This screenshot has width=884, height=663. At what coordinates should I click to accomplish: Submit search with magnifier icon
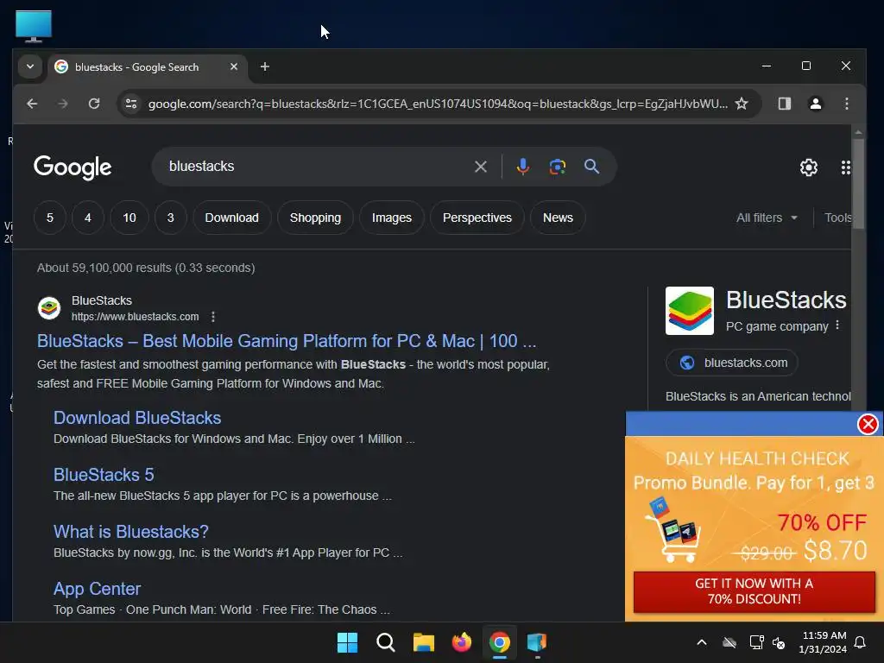coord(591,167)
